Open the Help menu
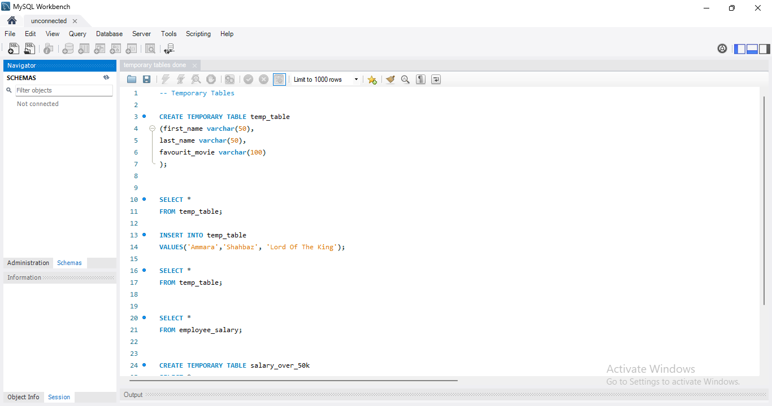Viewport: 772px width, 406px height. point(227,34)
